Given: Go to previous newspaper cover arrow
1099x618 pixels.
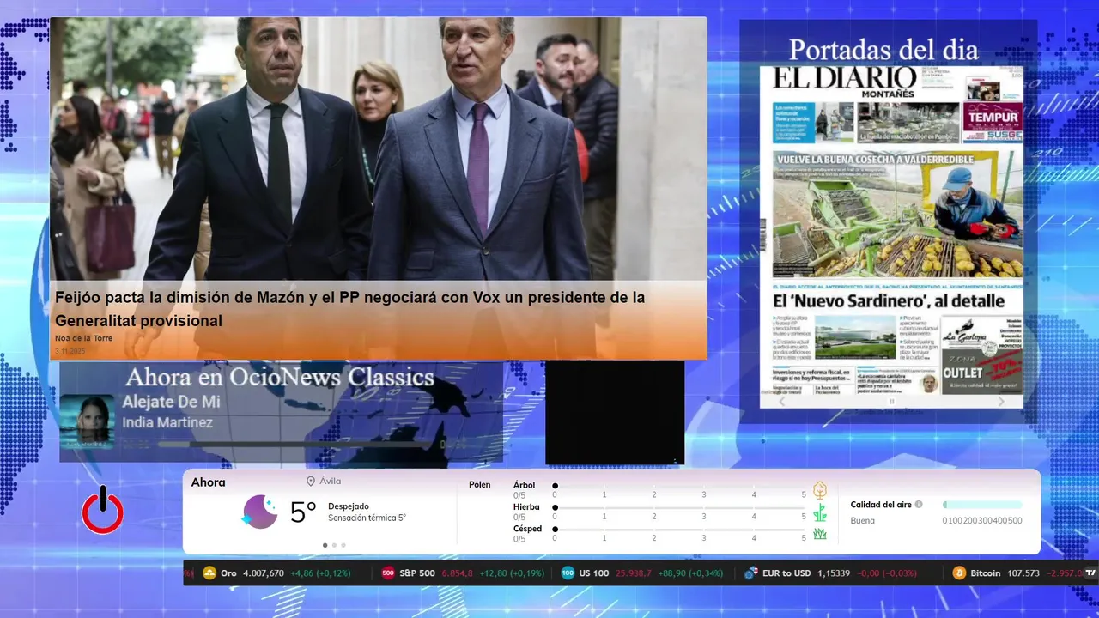Looking at the screenshot, I should click(x=781, y=401).
